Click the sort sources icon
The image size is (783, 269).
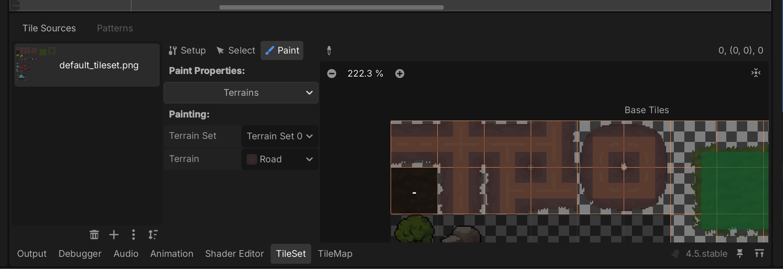153,235
